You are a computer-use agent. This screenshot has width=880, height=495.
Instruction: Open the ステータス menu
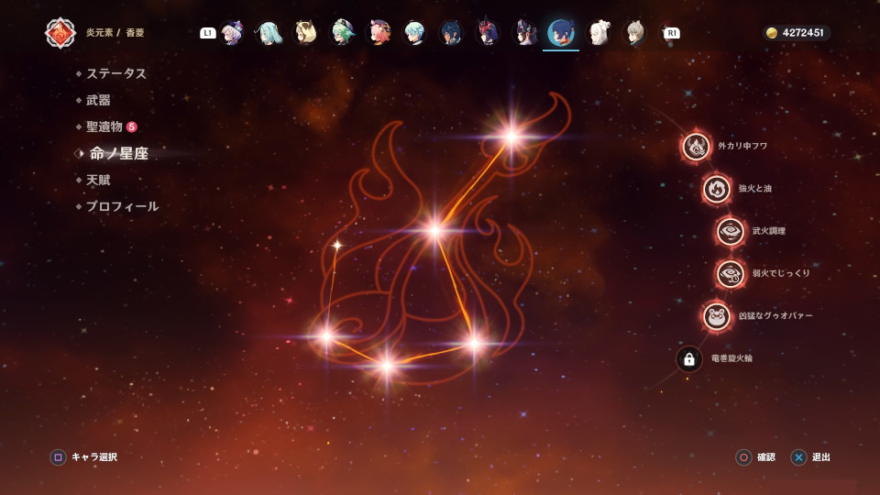coord(116,73)
